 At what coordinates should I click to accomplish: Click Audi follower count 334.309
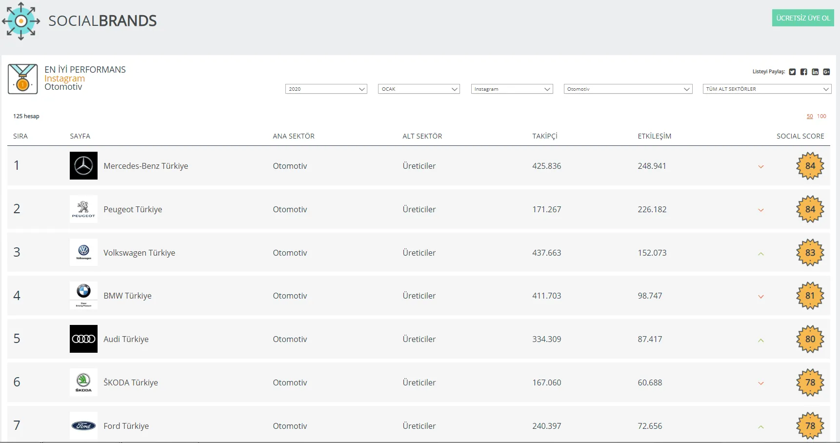pyautogui.click(x=547, y=339)
